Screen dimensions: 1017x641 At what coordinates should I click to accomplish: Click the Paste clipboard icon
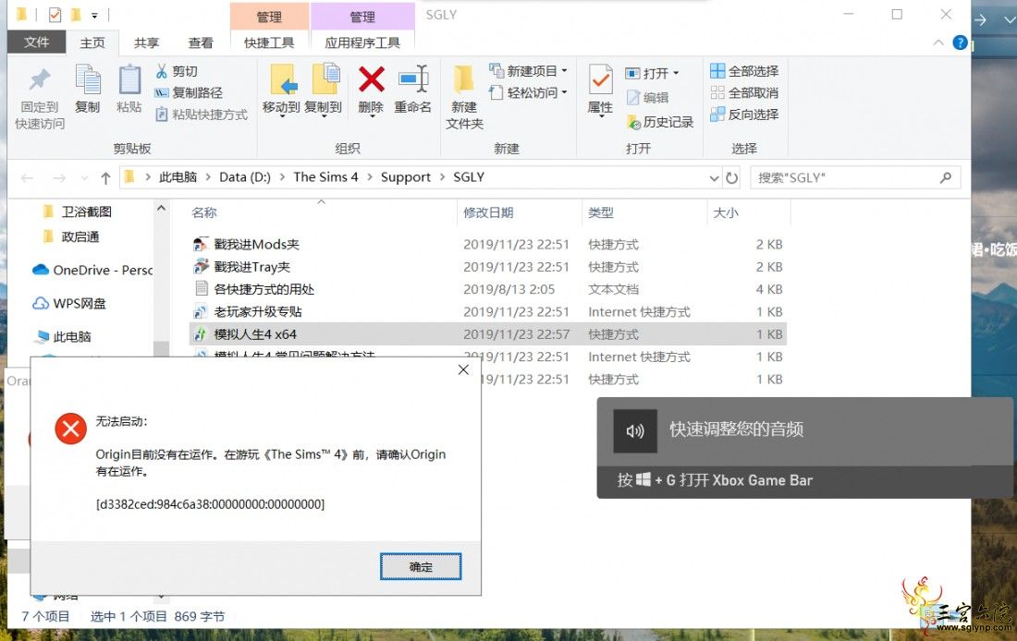(129, 80)
